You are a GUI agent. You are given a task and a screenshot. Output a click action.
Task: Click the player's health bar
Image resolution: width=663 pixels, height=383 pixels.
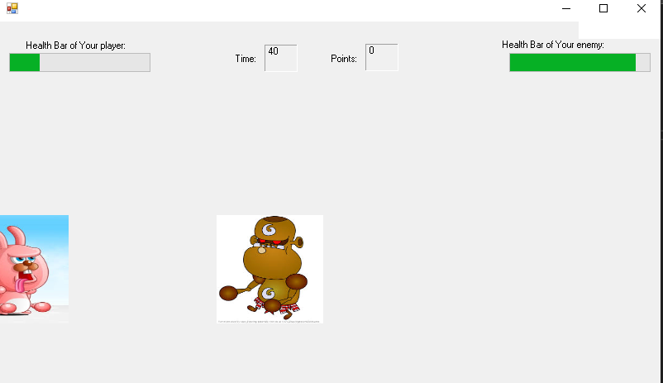click(79, 63)
